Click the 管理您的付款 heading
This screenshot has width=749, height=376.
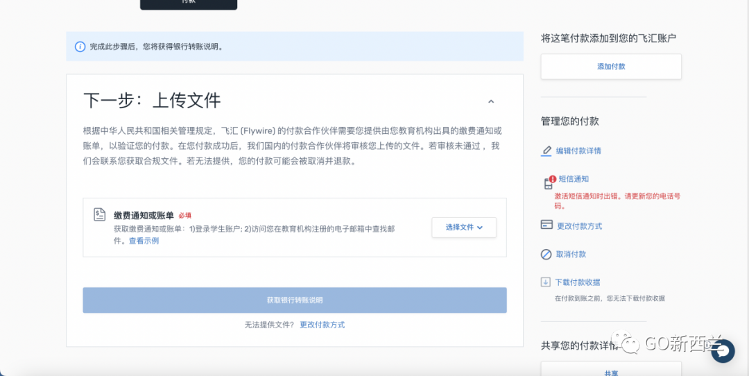click(570, 121)
